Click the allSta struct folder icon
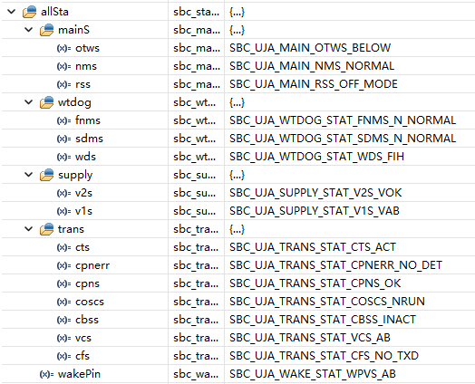475x384 pixels. click(x=29, y=12)
